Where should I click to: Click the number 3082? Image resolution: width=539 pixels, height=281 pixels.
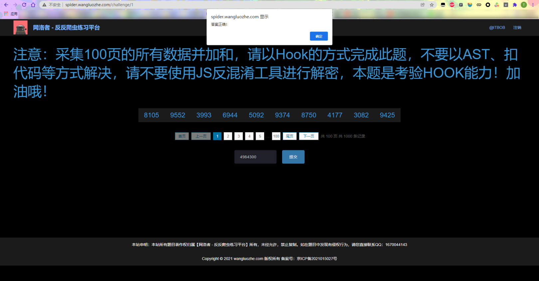point(361,115)
